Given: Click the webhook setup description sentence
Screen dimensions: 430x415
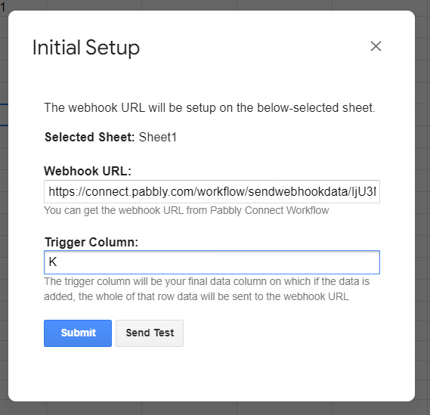Looking at the screenshot, I should [209, 107].
